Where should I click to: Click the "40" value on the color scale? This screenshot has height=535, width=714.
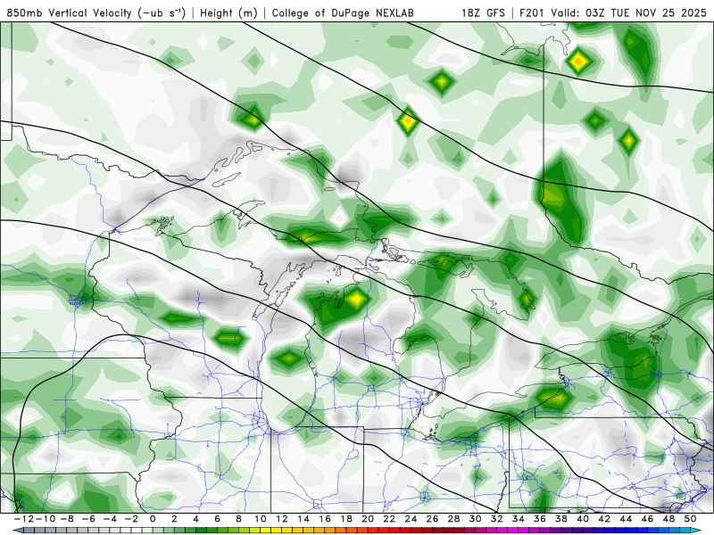[583, 519]
